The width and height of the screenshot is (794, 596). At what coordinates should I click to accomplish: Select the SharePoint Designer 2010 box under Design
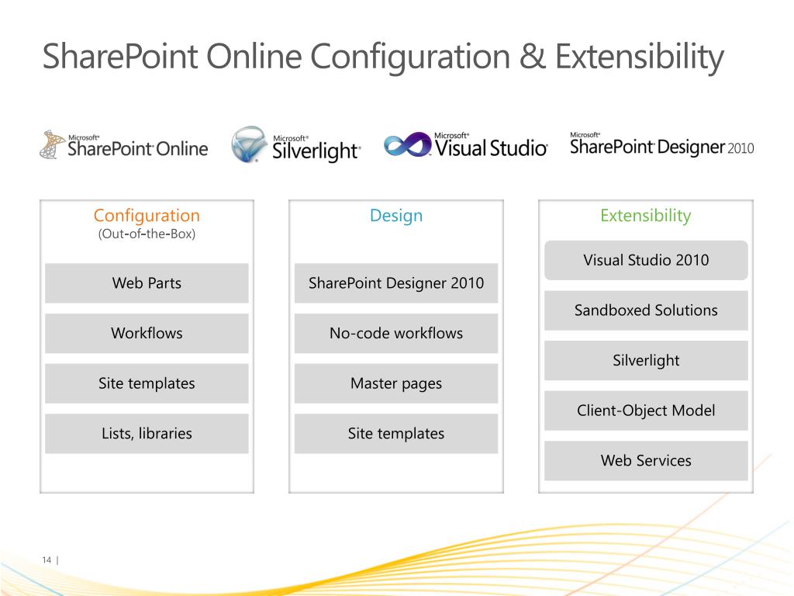[x=396, y=282]
